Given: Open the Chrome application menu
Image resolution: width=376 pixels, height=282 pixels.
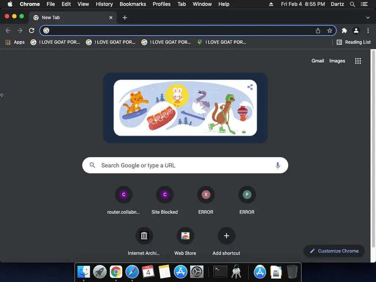Looking at the screenshot, I should coord(30,4).
